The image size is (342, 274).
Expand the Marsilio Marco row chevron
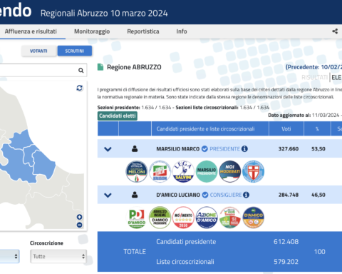point(108,149)
